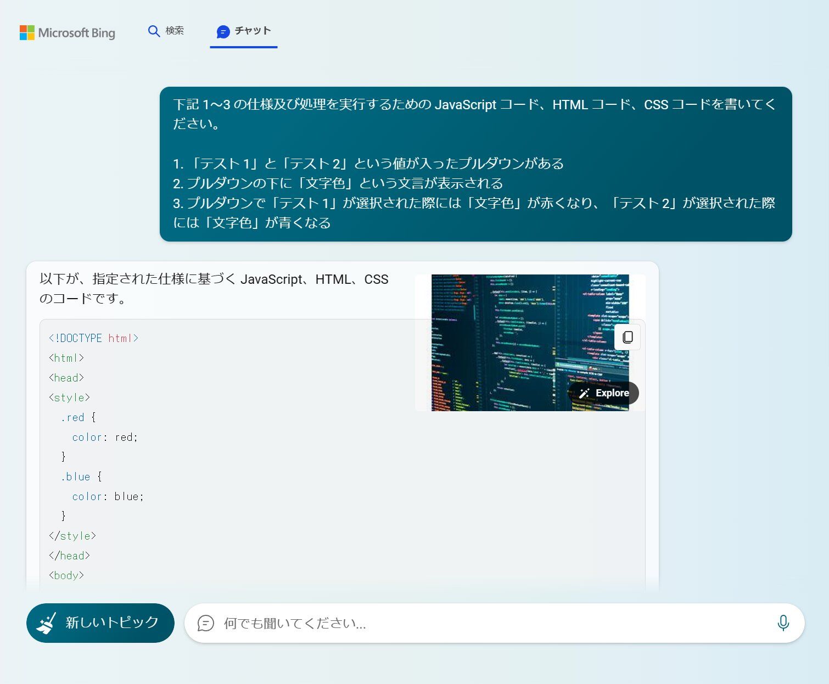This screenshot has width=829, height=684.
Task: Click the magnifying glass search icon
Action: pos(154,31)
